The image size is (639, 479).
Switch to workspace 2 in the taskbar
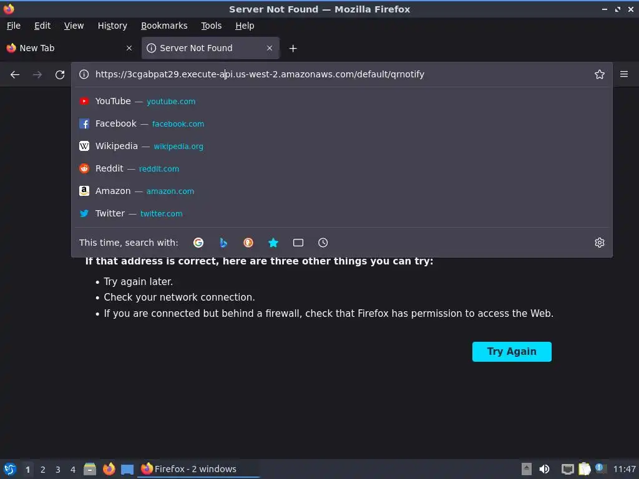(43, 470)
